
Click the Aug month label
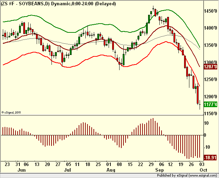point(111,170)
